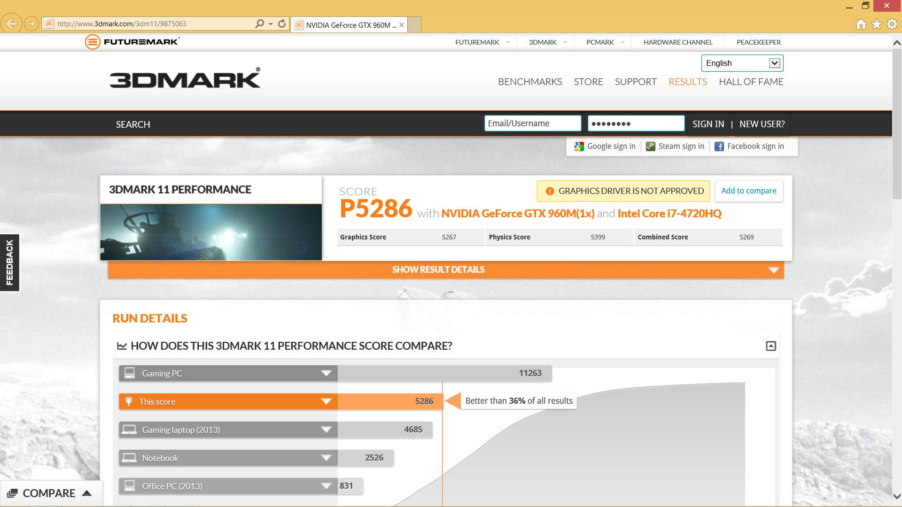Click the Physics Score value 5399
Viewport: 902px width, 507px height.
(x=598, y=238)
